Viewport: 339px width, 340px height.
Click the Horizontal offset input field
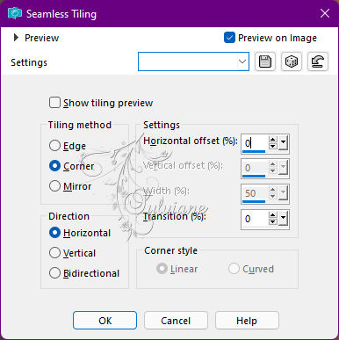click(254, 143)
